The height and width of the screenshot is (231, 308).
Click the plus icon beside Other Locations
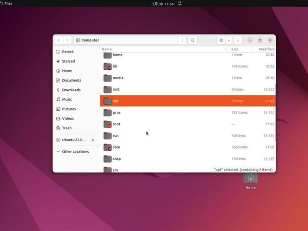tap(58, 152)
